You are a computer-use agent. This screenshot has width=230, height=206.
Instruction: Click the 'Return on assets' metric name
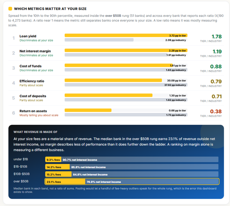pos(33,111)
